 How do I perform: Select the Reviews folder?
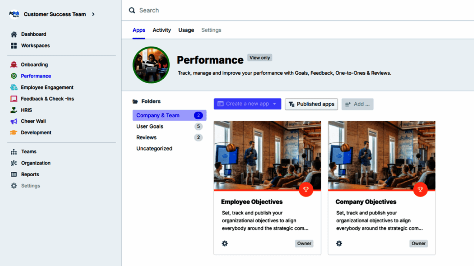point(147,137)
